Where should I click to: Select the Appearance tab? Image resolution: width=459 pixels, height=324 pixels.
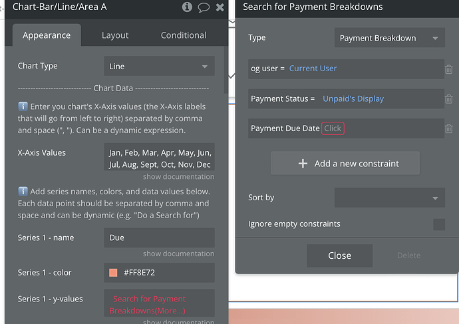coord(47,35)
